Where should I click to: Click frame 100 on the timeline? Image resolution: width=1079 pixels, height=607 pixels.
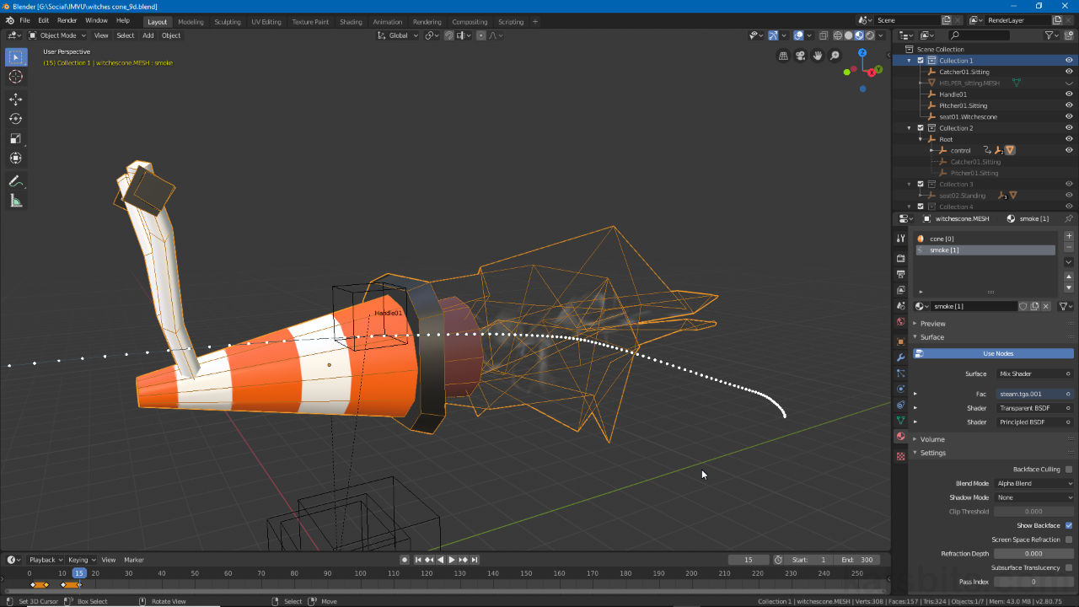pos(360,573)
